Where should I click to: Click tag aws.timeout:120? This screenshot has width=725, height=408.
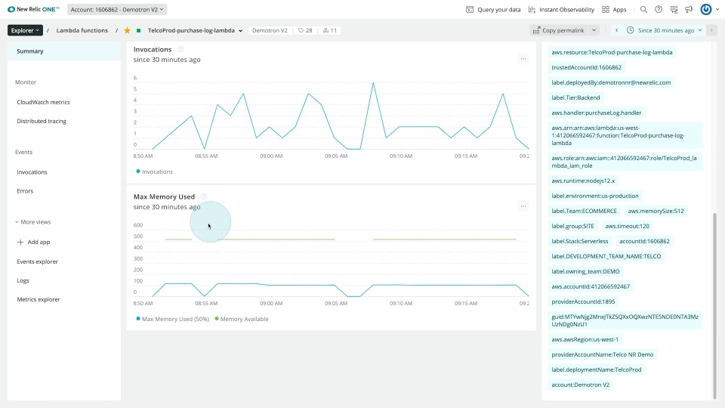[x=627, y=226]
